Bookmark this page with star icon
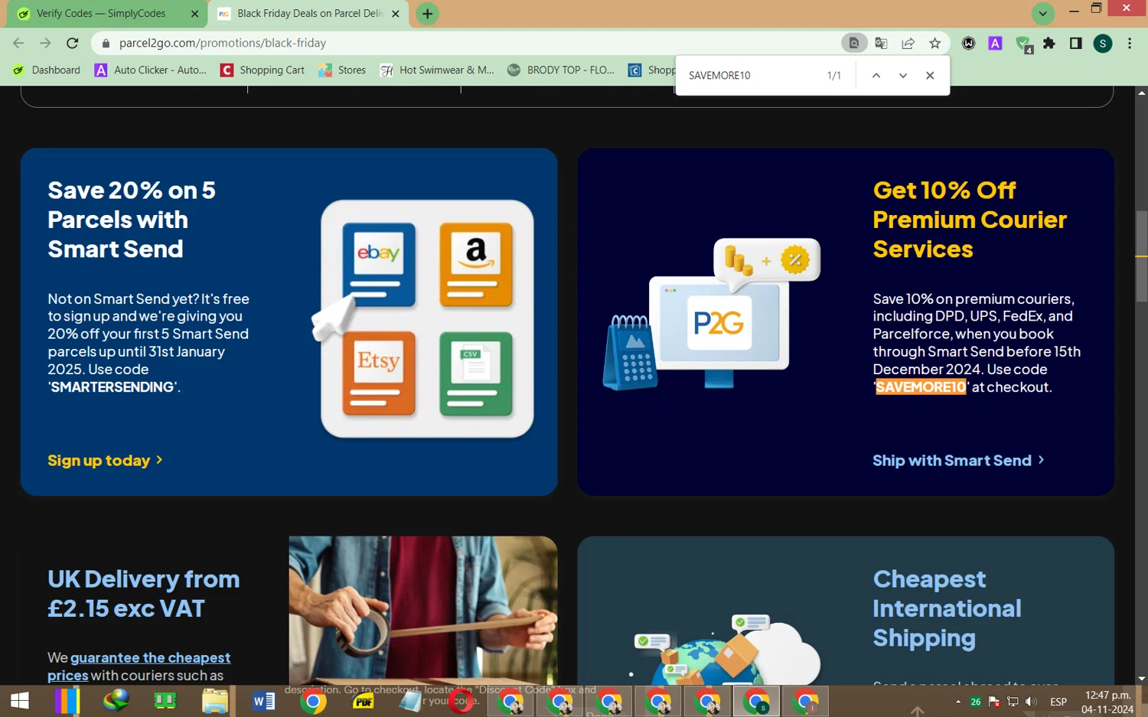 [934, 44]
